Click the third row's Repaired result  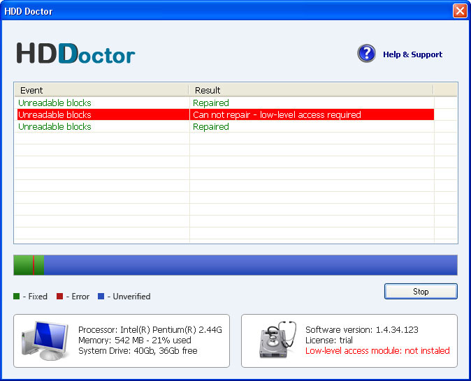point(211,126)
